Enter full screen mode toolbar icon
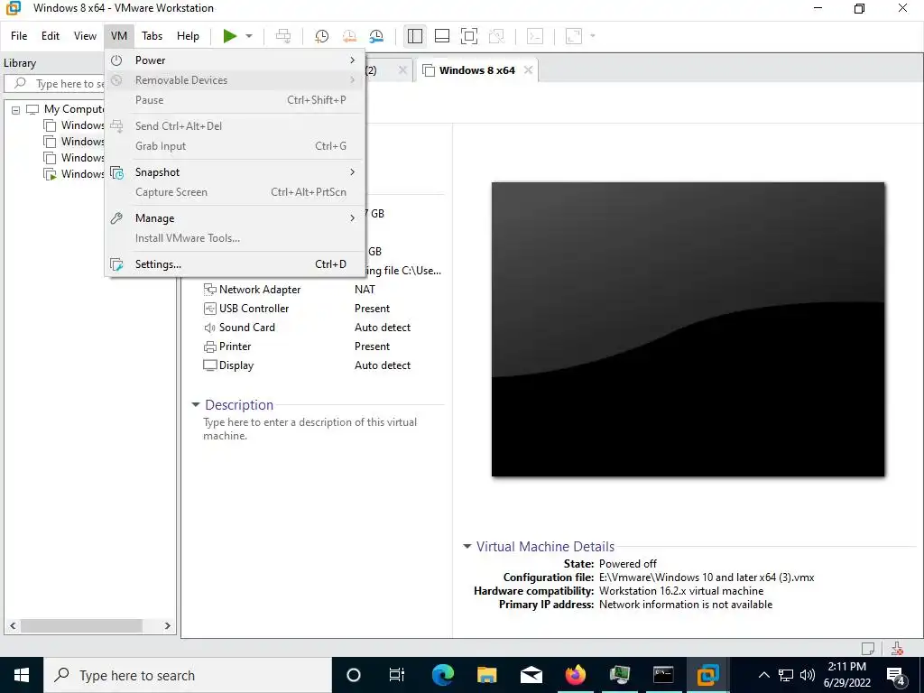Viewport: 924px width, 693px height. click(469, 36)
